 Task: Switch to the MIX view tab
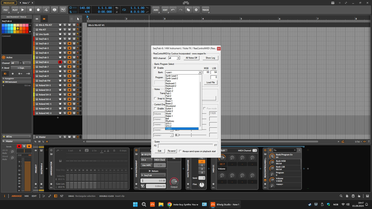click(x=26, y=196)
